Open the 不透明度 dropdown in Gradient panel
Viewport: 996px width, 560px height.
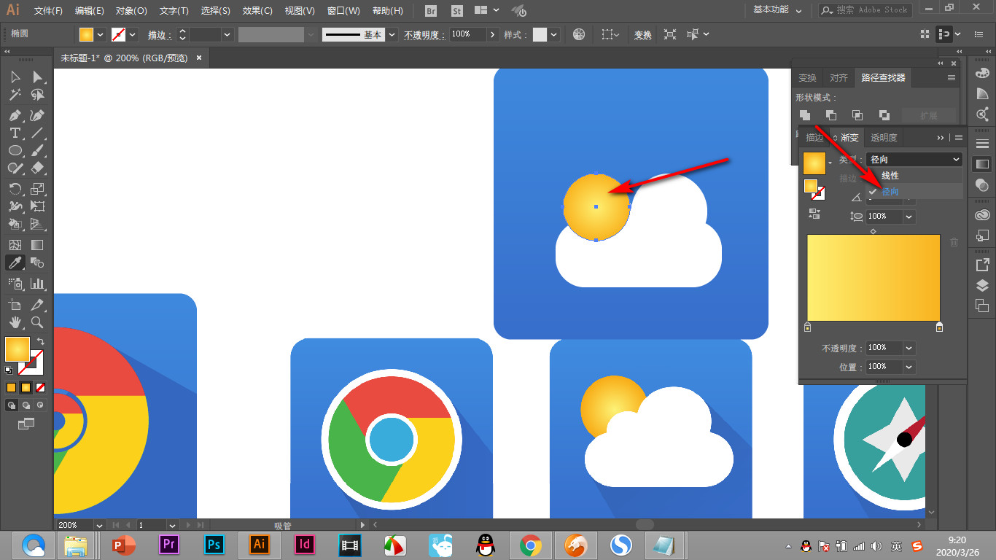point(909,348)
